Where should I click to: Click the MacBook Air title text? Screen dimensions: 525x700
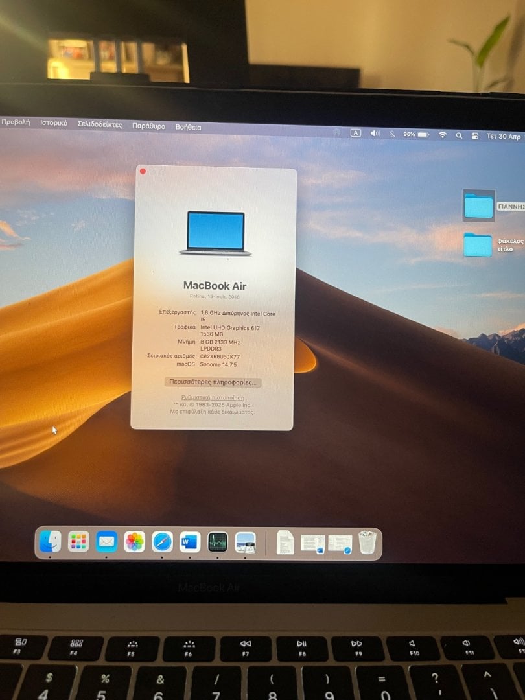point(215,286)
